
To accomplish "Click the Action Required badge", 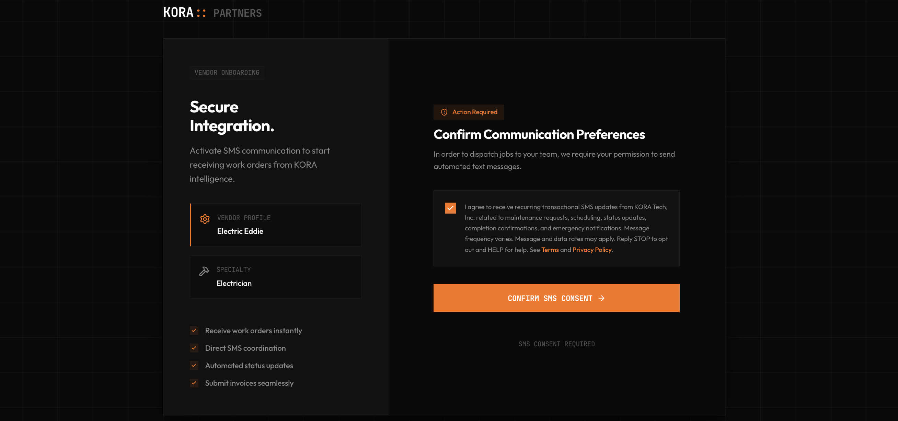I will coord(469,112).
